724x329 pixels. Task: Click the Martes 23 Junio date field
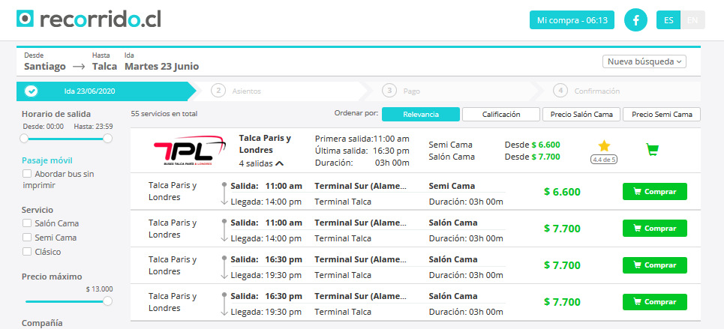(161, 67)
